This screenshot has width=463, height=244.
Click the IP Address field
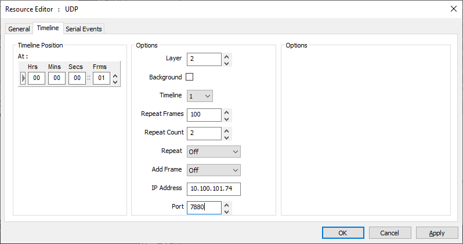pos(214,189)
